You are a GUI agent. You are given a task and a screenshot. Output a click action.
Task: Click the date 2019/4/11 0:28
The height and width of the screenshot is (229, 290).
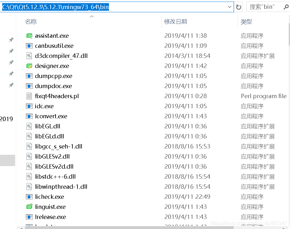point(185,96)
